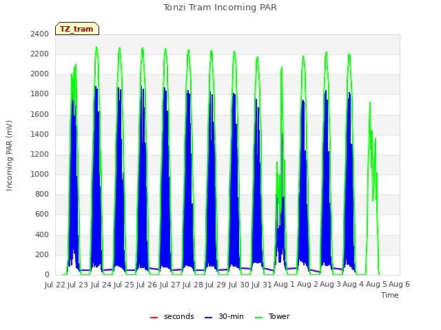
Task: Click the 'Jul 26' x-axis date label
Action: pos(147,285)
